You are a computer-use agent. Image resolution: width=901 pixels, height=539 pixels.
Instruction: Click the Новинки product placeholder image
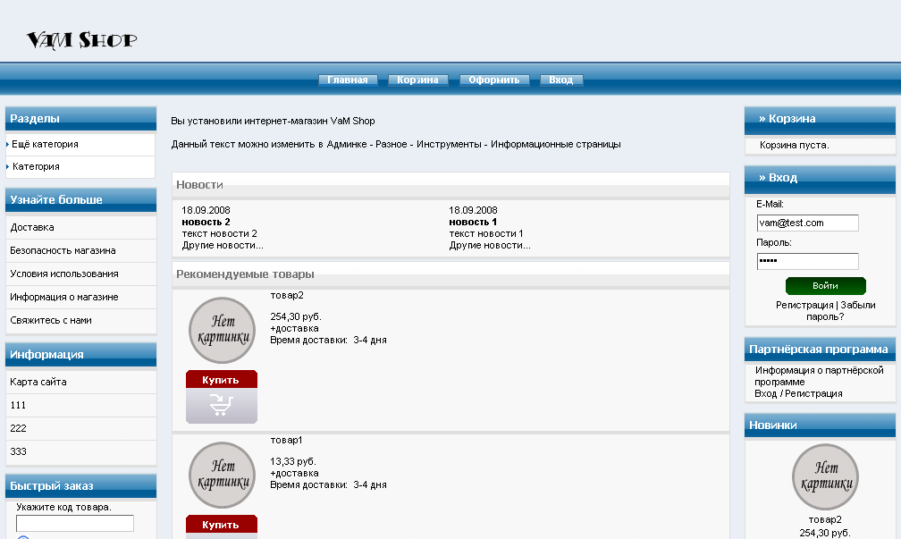pyautogui.click(x=826, y=476)
